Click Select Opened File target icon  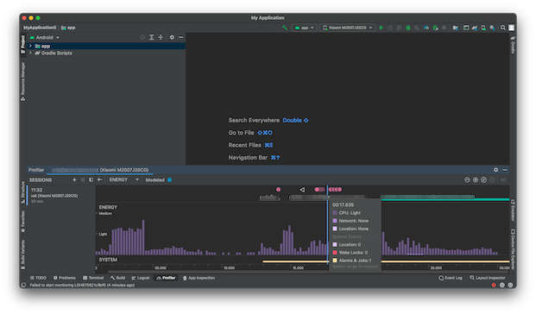142,37
